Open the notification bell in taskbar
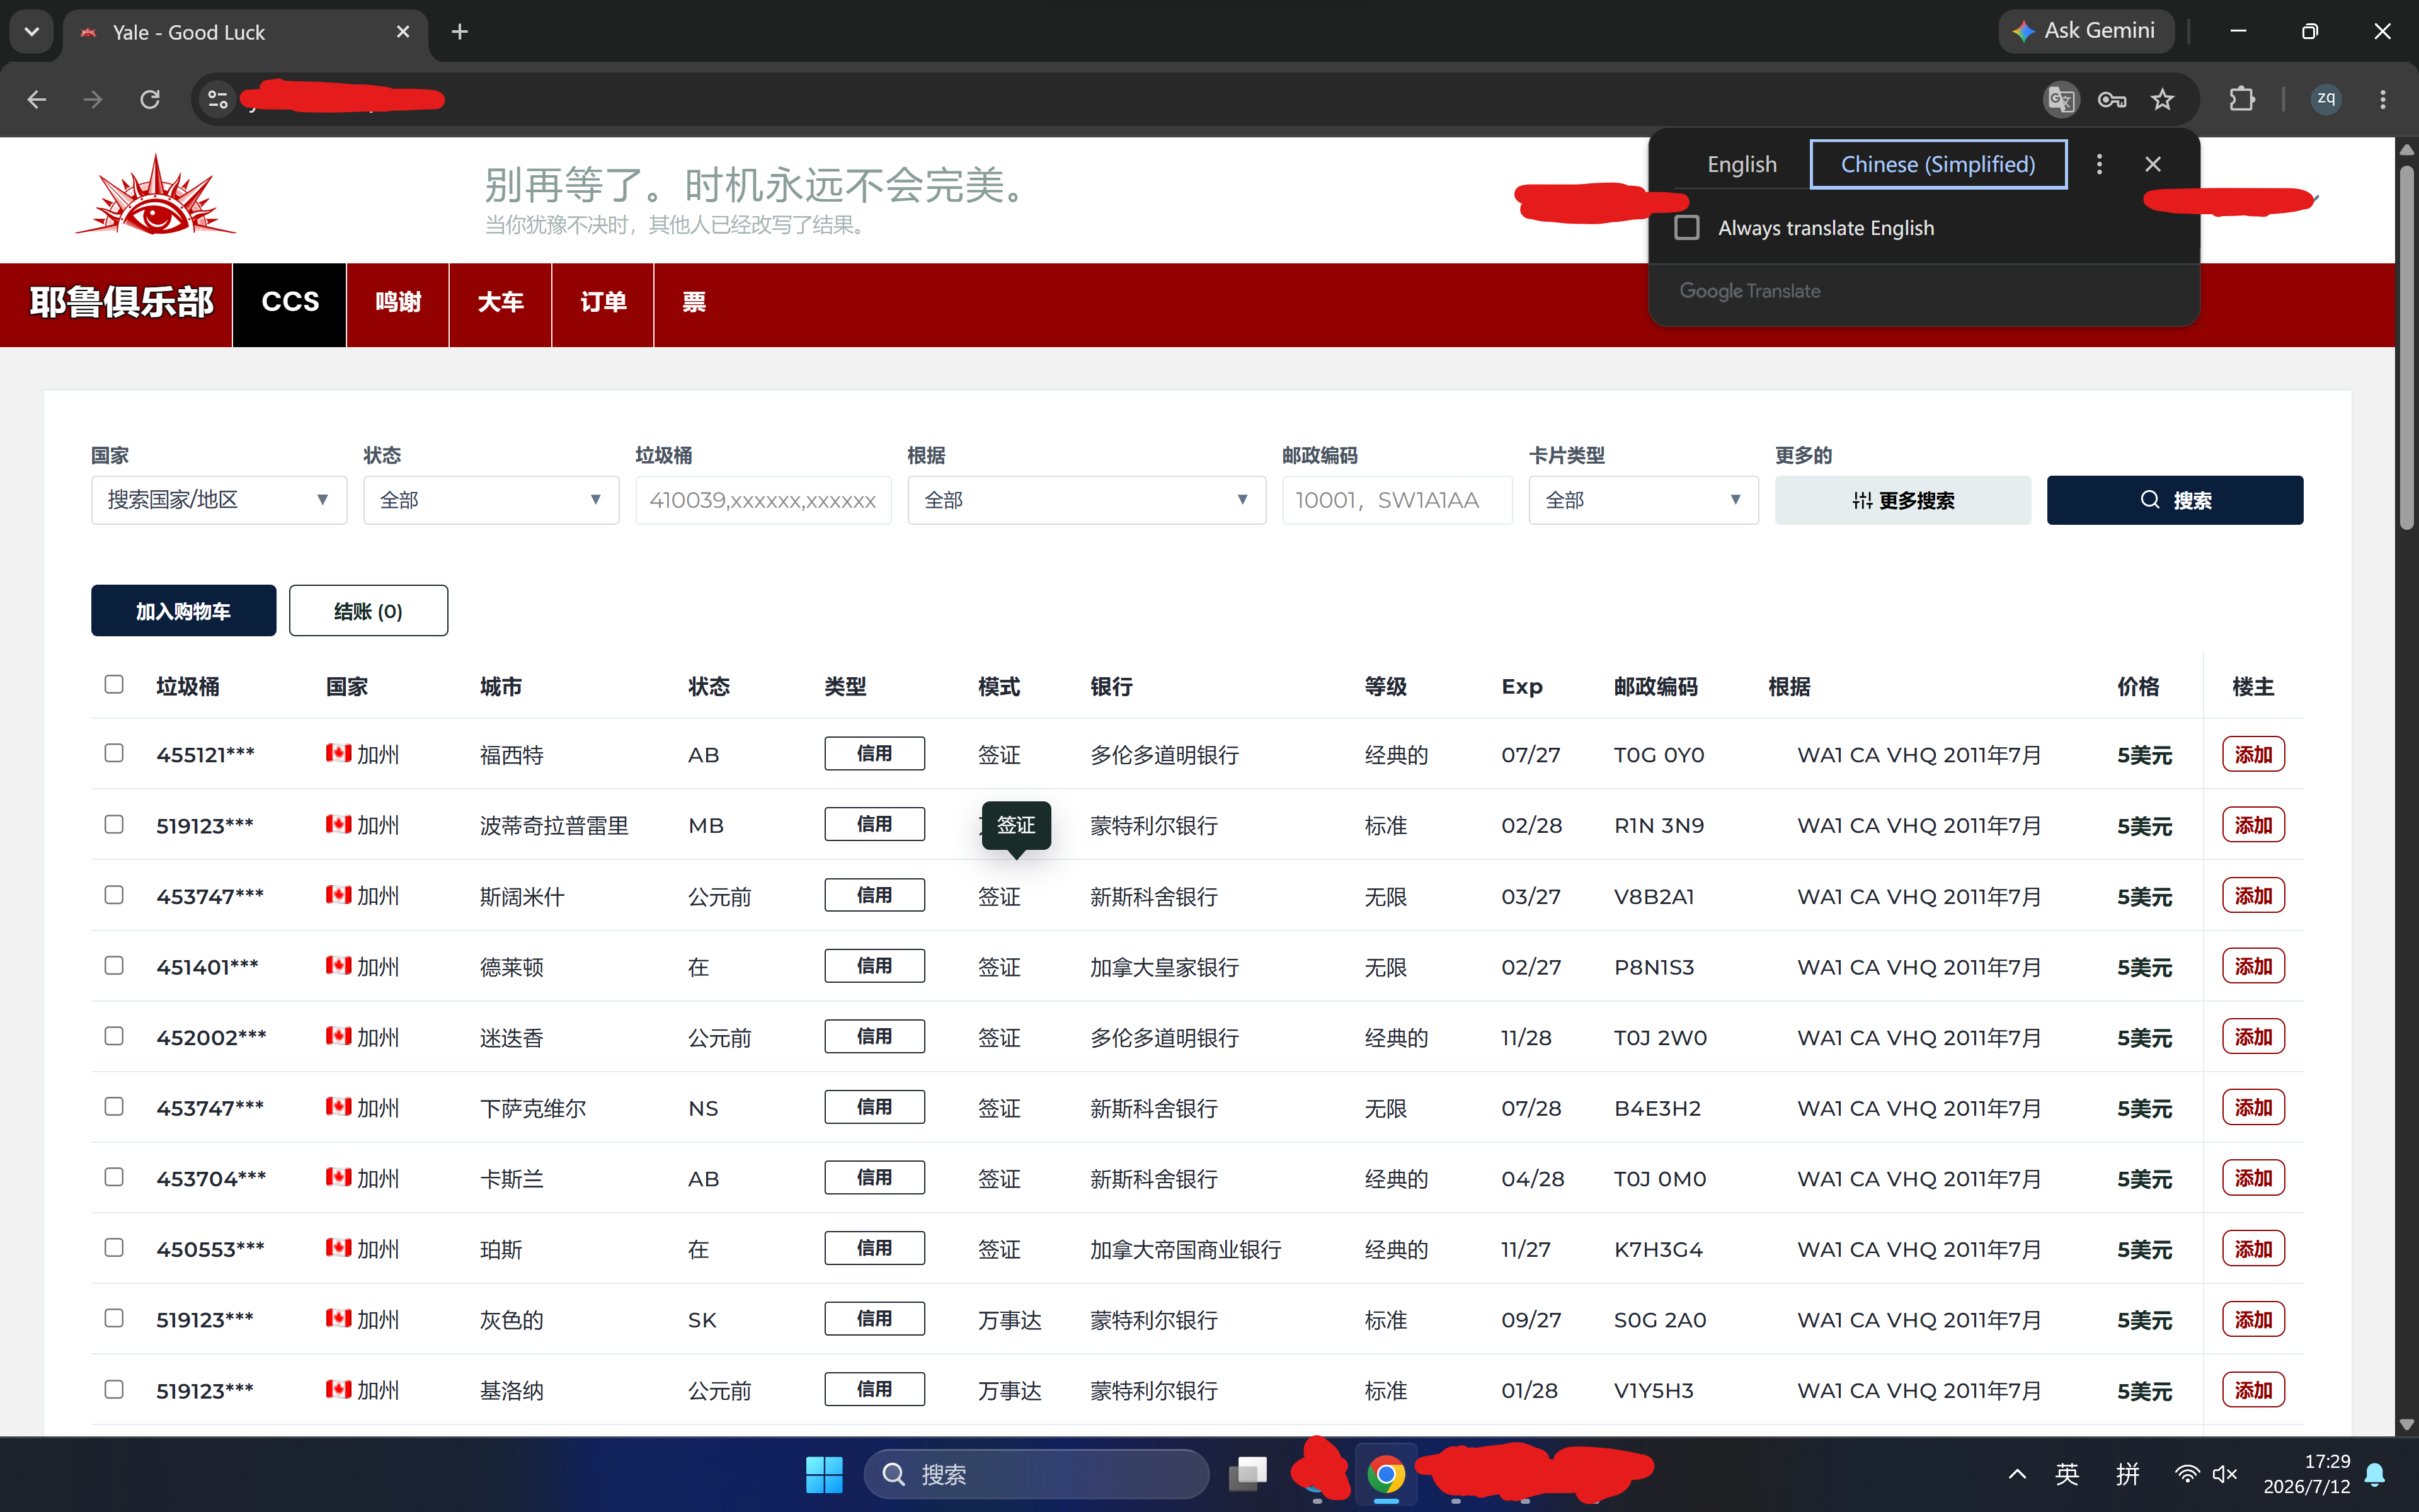This screenshot has width=2419, height=1512. click(2376, 1474)
